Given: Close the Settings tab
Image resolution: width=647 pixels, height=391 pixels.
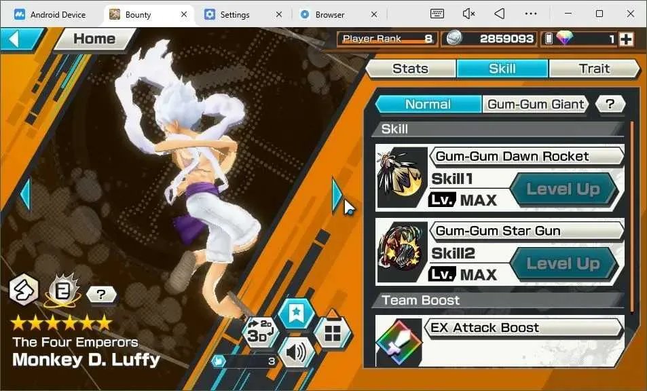Looking at the screenshot, I should [279, 14].
